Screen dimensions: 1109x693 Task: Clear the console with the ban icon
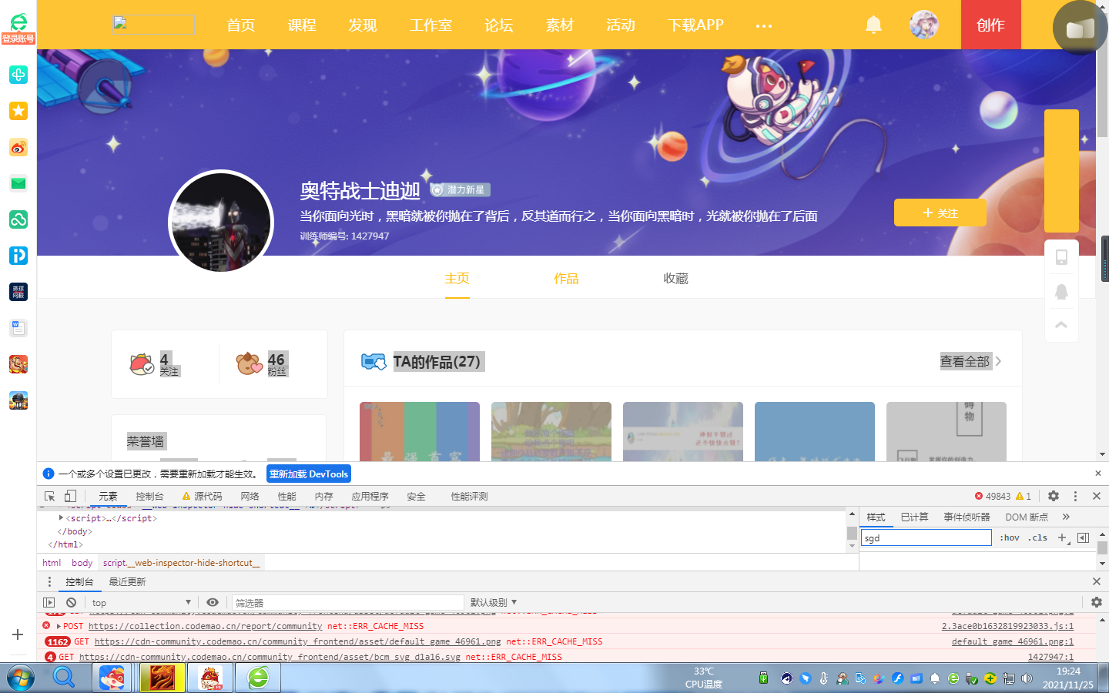[72, 602]
